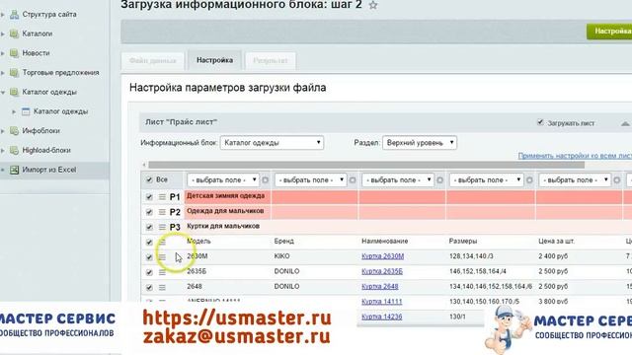This screenshot has width=632, height=355.
Task: Click the Инфоблоки sidebar icon
Action: tap(15, 131)
